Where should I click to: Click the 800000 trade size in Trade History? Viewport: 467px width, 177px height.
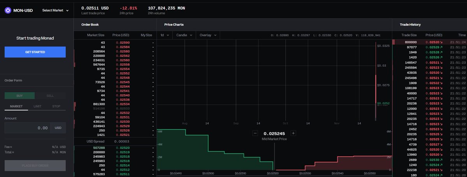411,42
